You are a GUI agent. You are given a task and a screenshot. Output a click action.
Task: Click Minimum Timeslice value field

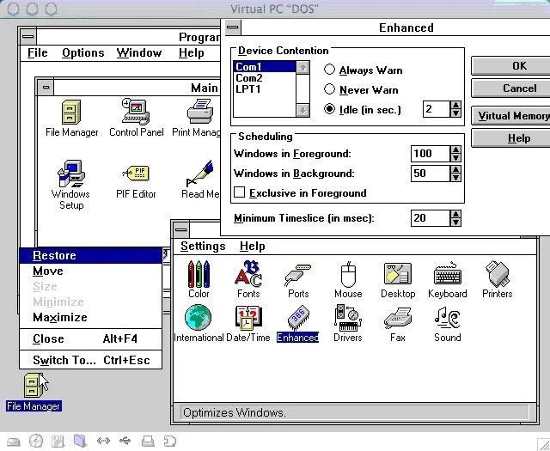click(x=430, y=218)
